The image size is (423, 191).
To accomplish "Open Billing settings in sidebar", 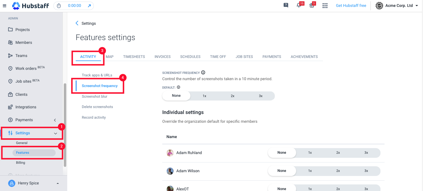I will 21,163.
